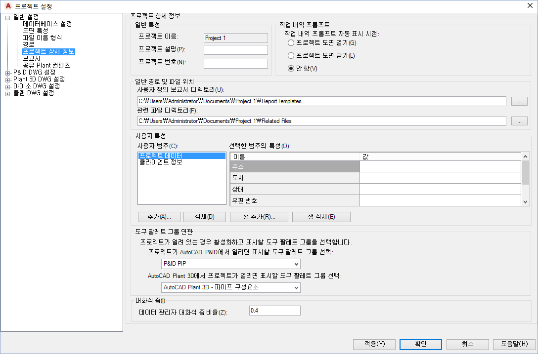This screenshot has width=538, height=354.
Task: Select the 도시 property row
Action: click(x=295, y=178)
